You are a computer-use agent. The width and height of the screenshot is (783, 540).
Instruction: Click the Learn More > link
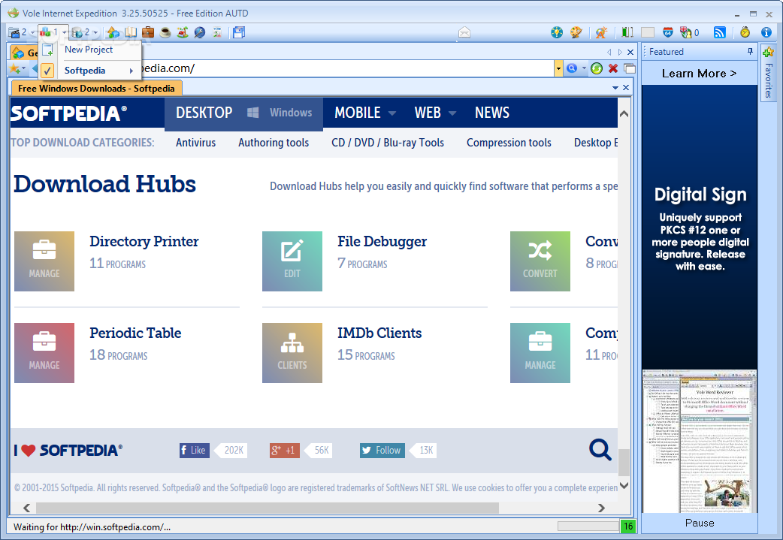coord(699,74)
